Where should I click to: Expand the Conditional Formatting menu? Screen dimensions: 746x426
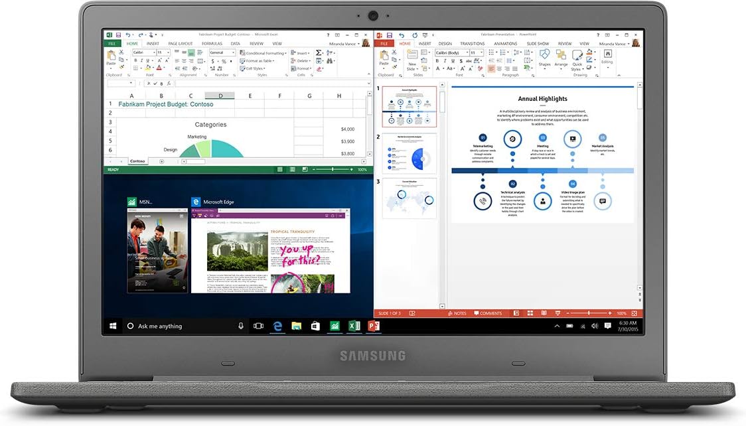(263, 53)
